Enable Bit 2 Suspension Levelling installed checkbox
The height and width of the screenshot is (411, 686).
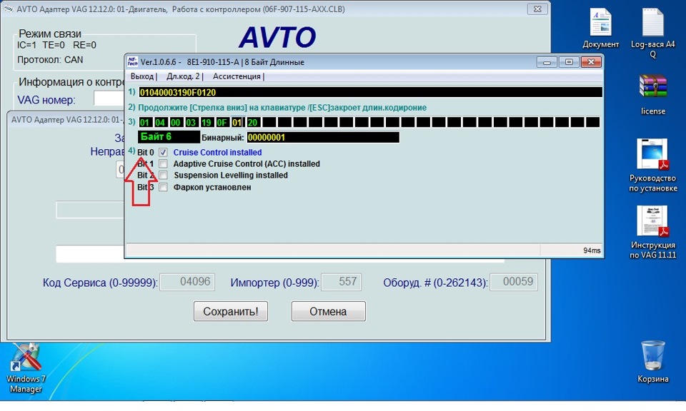click(x=163, y=175)
